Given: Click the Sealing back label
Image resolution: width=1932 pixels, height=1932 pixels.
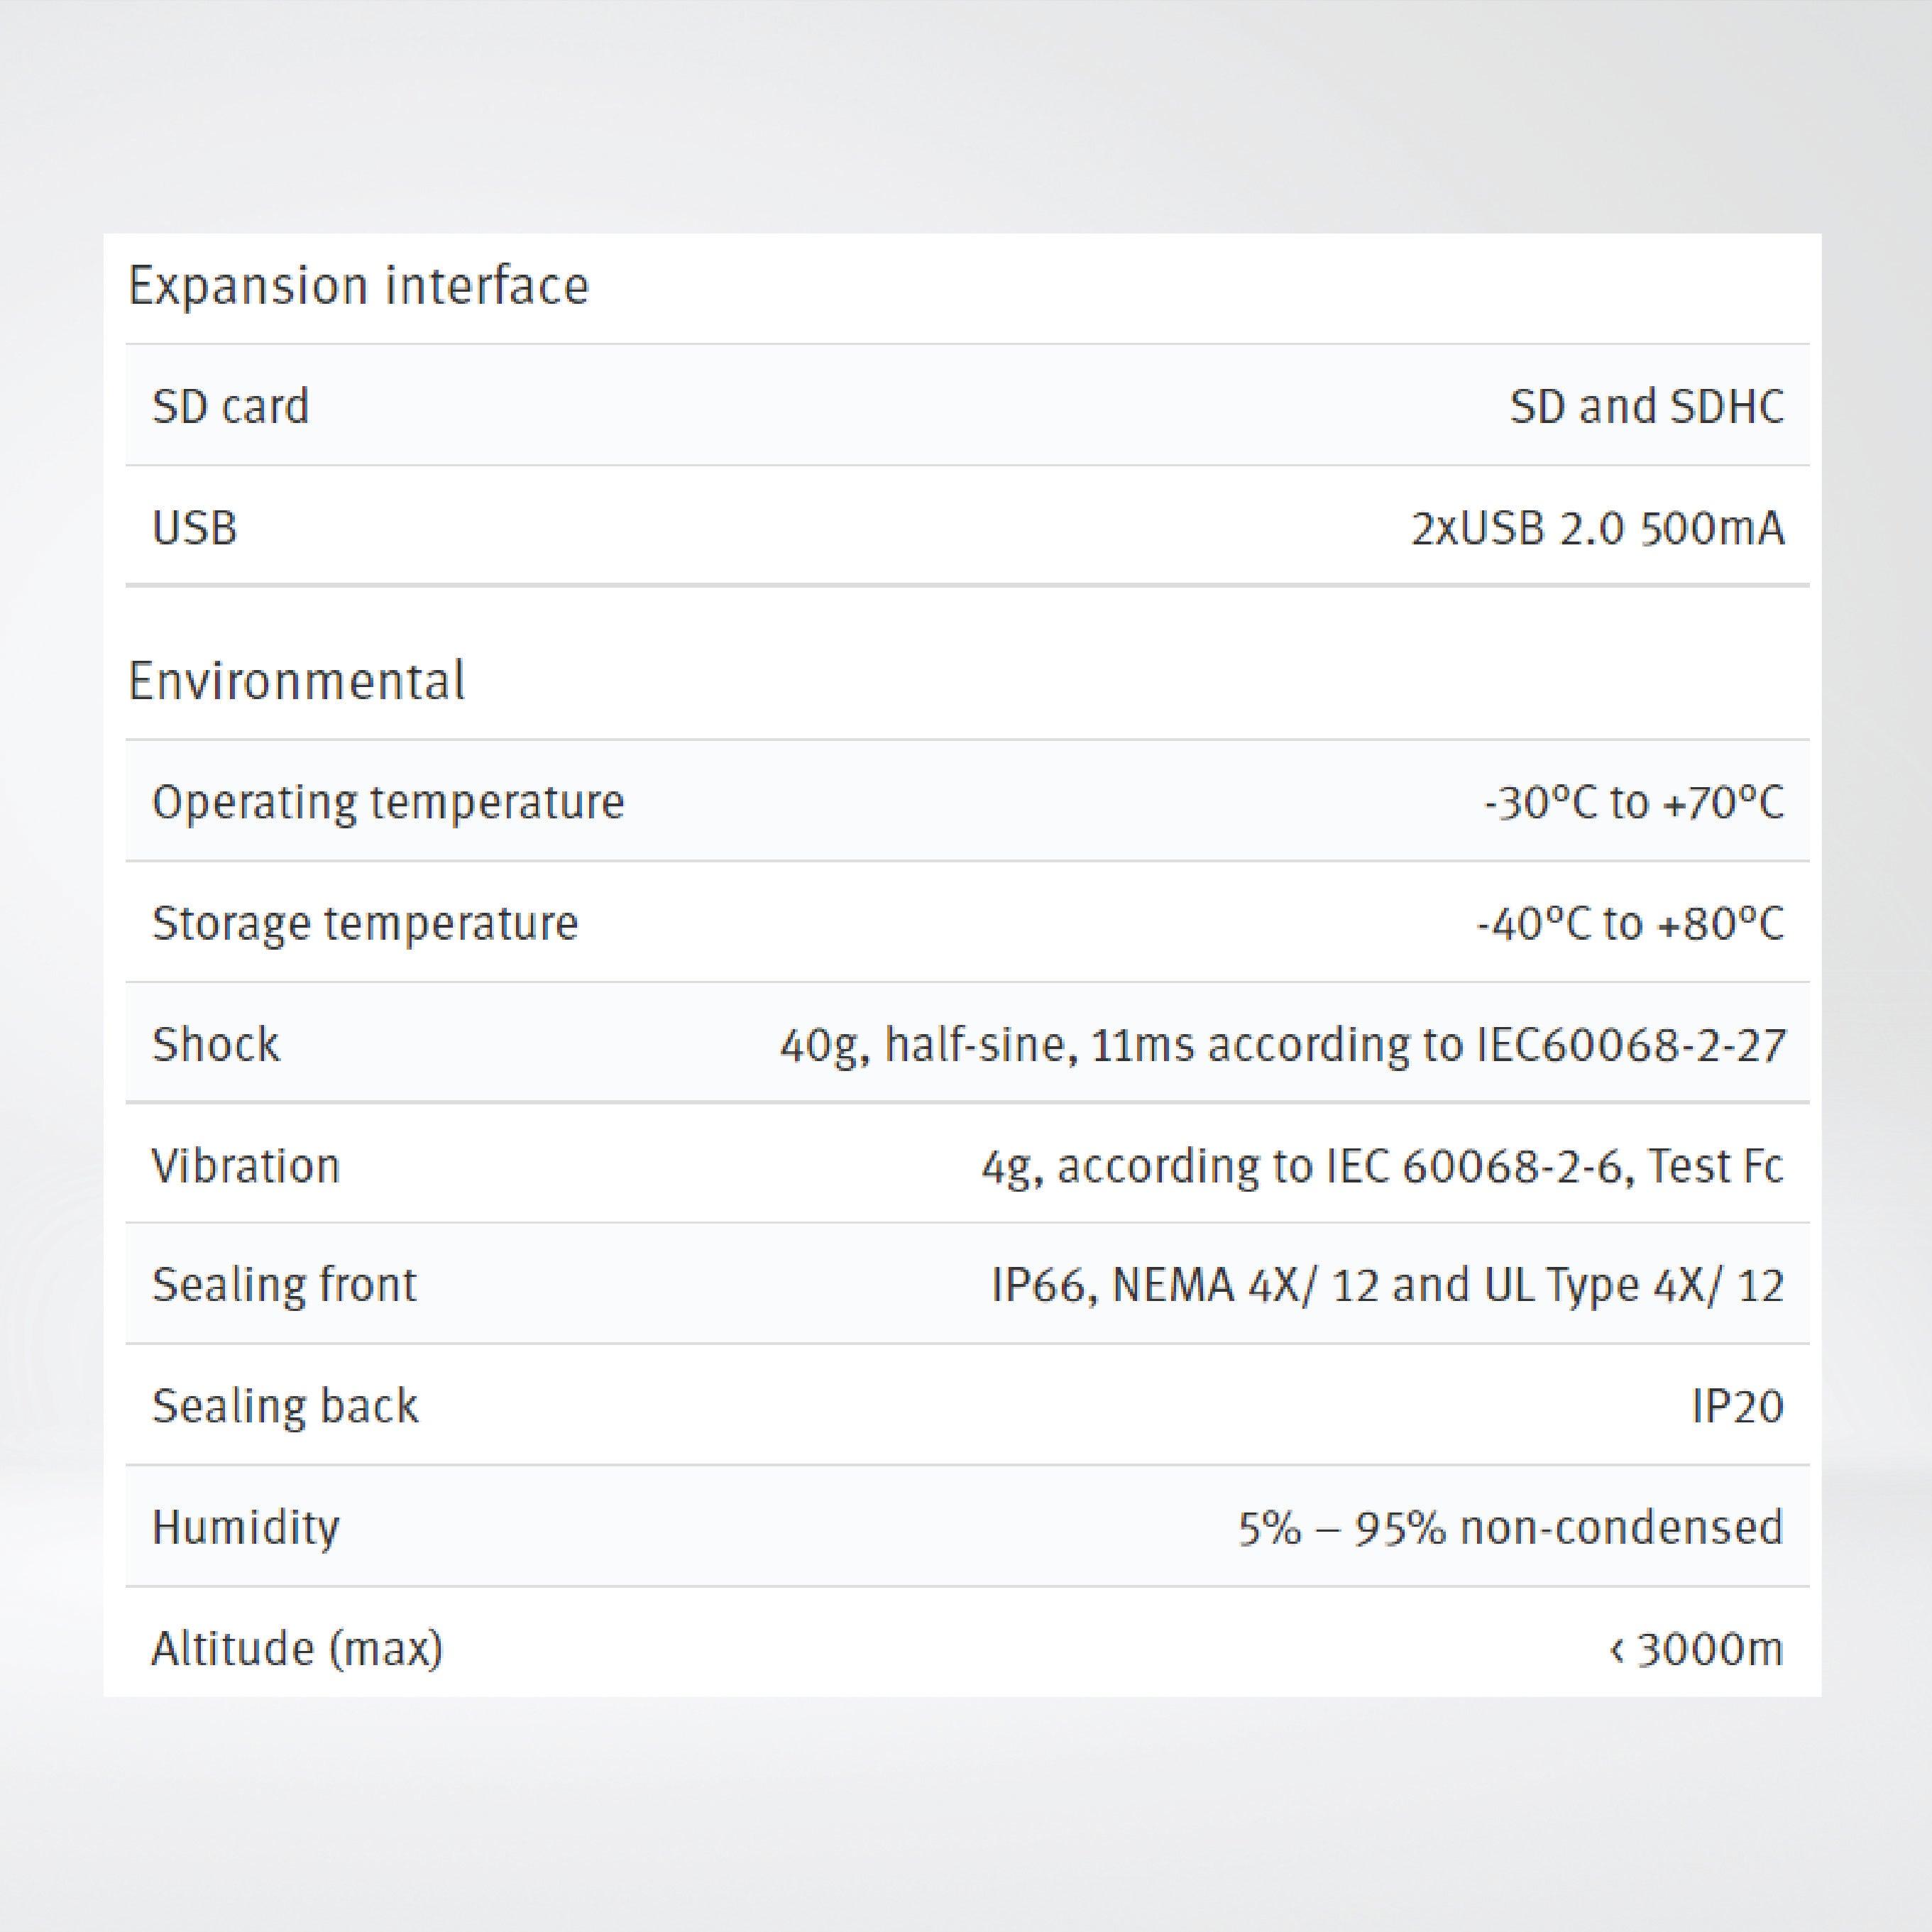Looking at the screenshot, I should point(285,1406).
